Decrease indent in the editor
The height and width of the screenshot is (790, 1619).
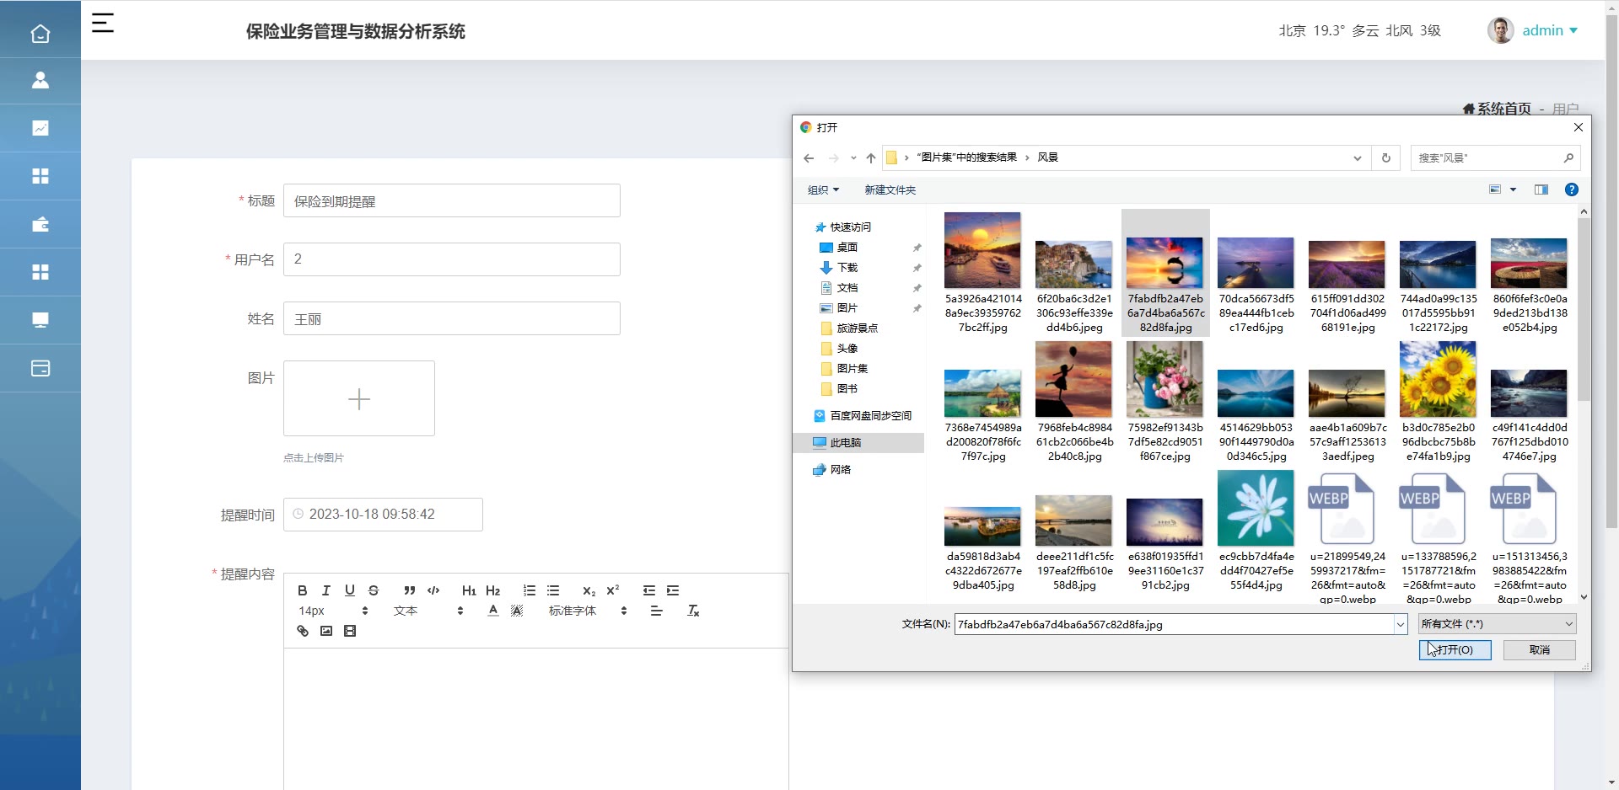click(649, 590)
